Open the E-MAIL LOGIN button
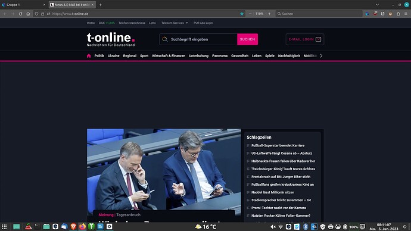This screenshot has height=231, width=411. [305, 39]
